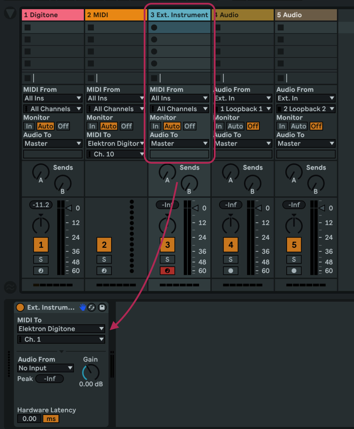Solo track 1 Digitone
The width and height of the screenshot is (354, 429).
41,259
